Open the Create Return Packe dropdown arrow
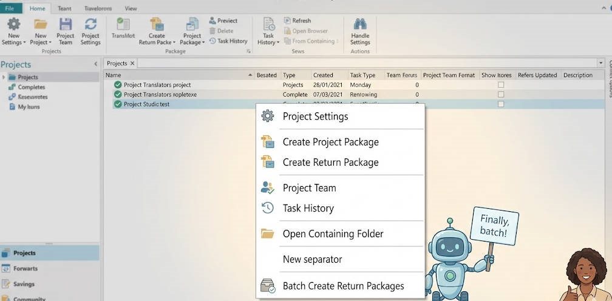Screen dimensions: 612x301 pos(174,42)
